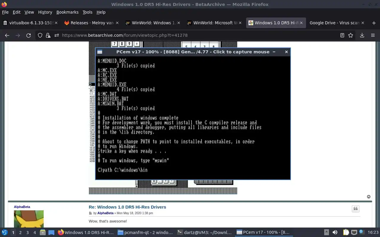380x237 pixels.
Task: Toggle reader view for this page
Action: coord(342,35)
